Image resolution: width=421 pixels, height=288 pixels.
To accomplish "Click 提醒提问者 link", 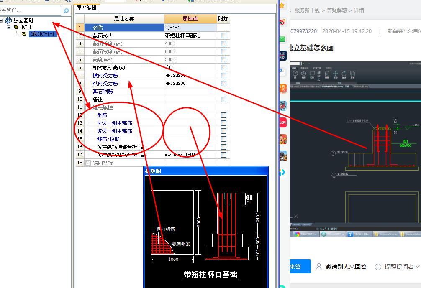I will click(x=399, y=267).
